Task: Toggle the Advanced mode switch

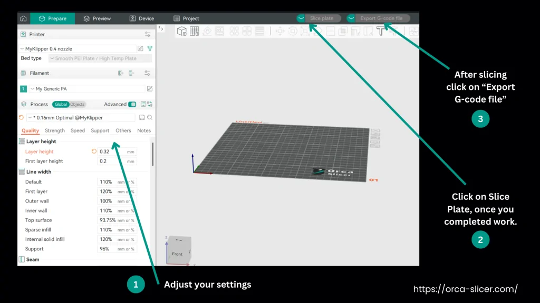Action: tap(132, 104)
